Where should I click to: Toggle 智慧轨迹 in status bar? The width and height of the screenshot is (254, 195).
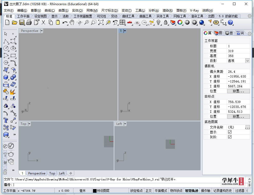tap(192, 191)
